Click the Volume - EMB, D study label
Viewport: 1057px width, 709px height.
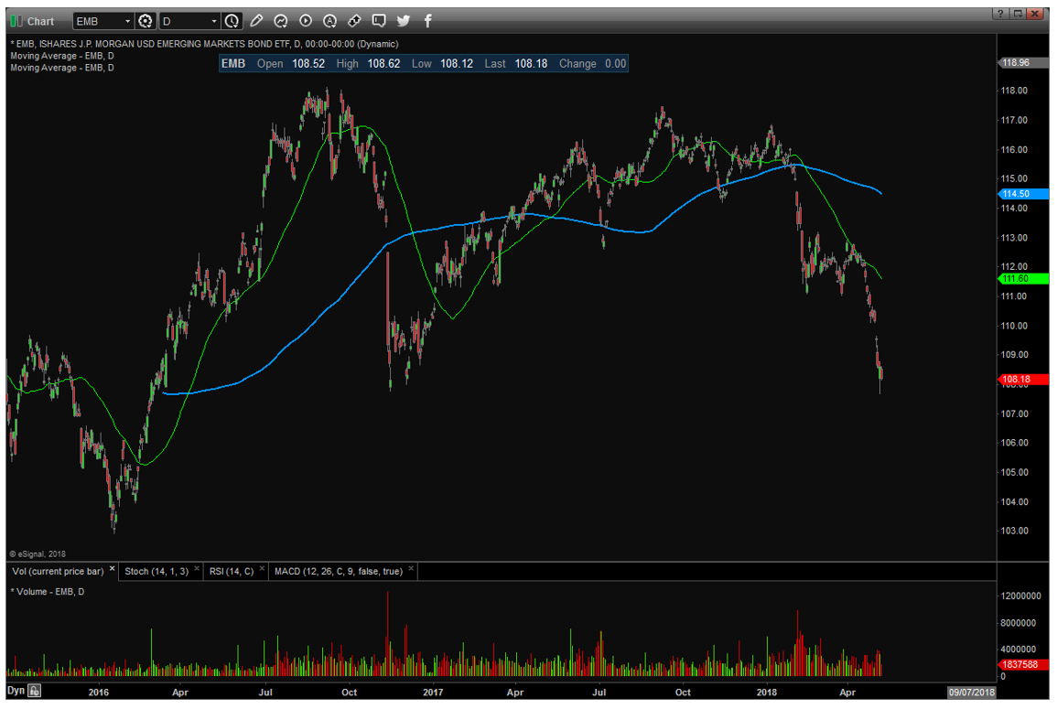pos(48,592)
